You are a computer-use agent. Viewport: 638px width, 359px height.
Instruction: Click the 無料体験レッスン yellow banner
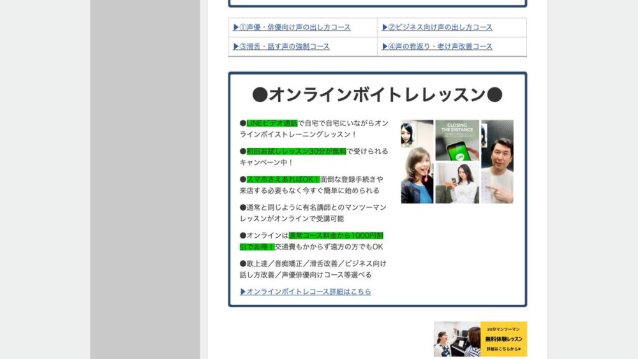pos(480,339)
